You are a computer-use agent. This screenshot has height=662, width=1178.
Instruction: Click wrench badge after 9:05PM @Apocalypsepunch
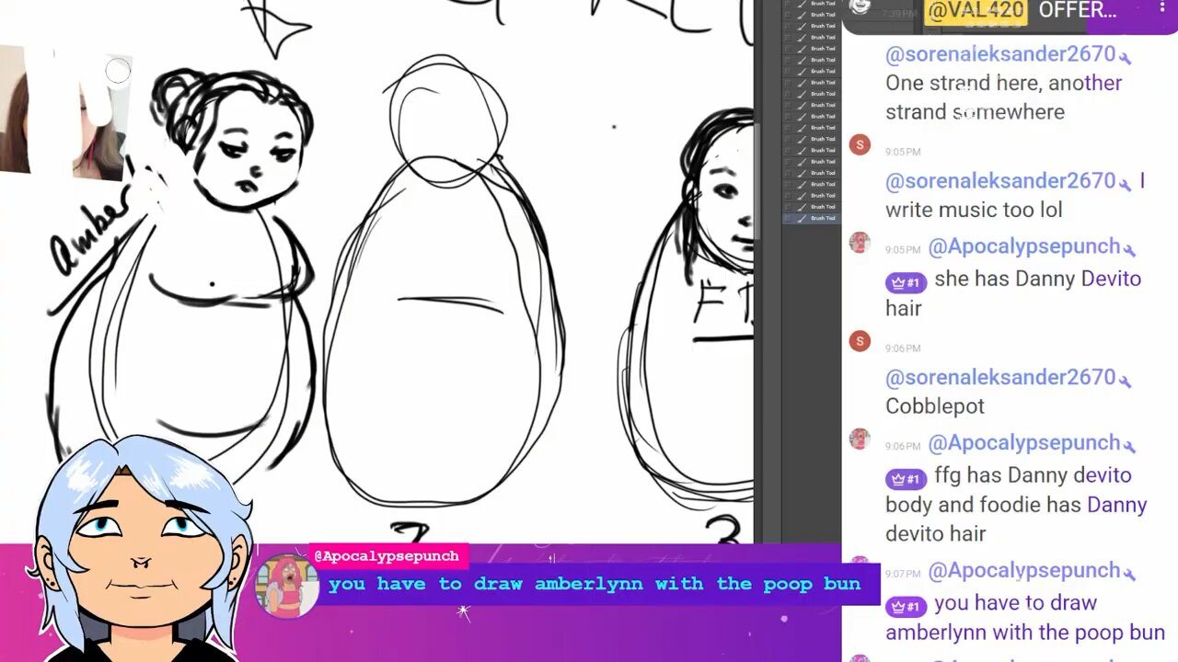[x=1129, y=249]
